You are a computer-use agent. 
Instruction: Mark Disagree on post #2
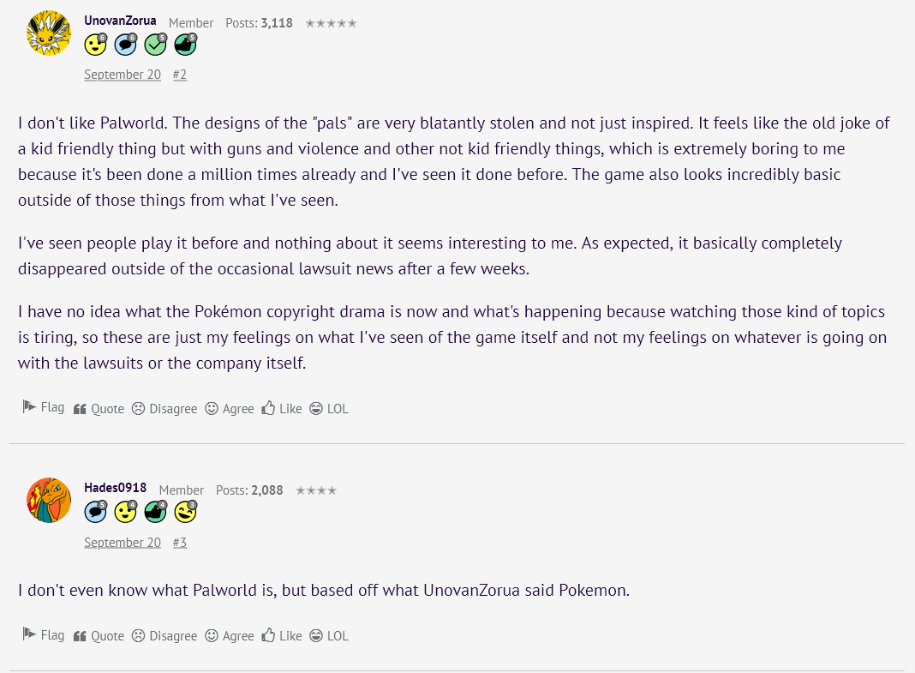164,409
